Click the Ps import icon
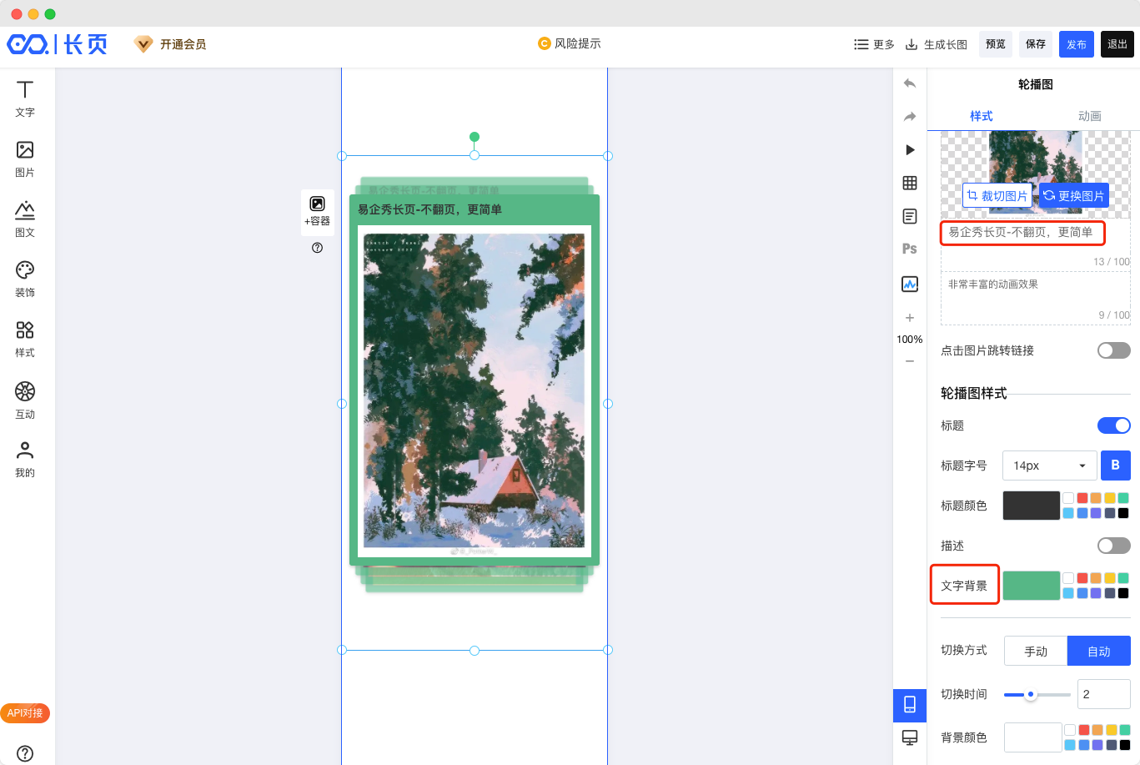This screenshot has width=1140, height=765. pyautogui.click(x=910, y=249)
